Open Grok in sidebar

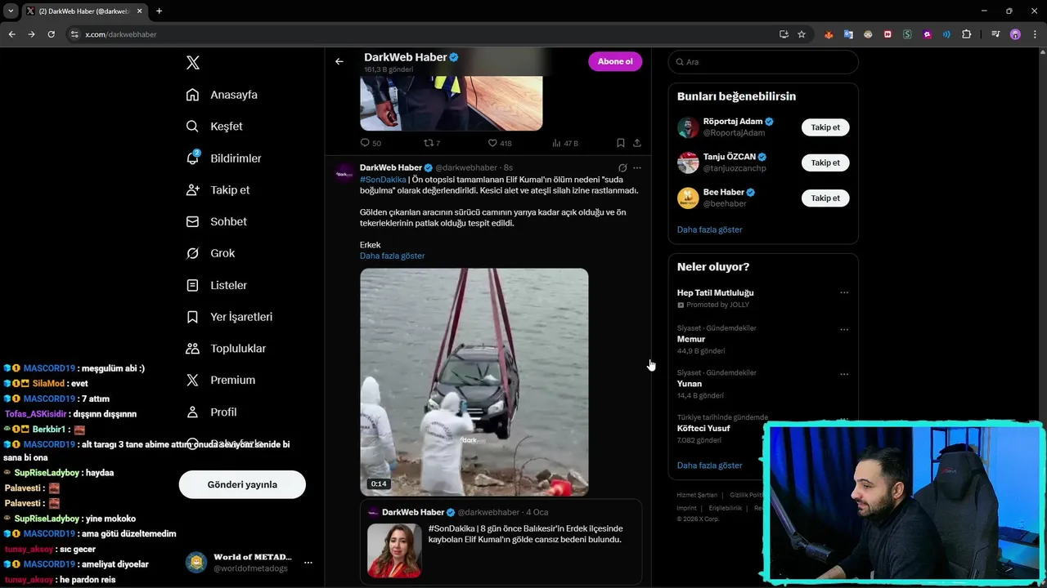pos(210,253)
